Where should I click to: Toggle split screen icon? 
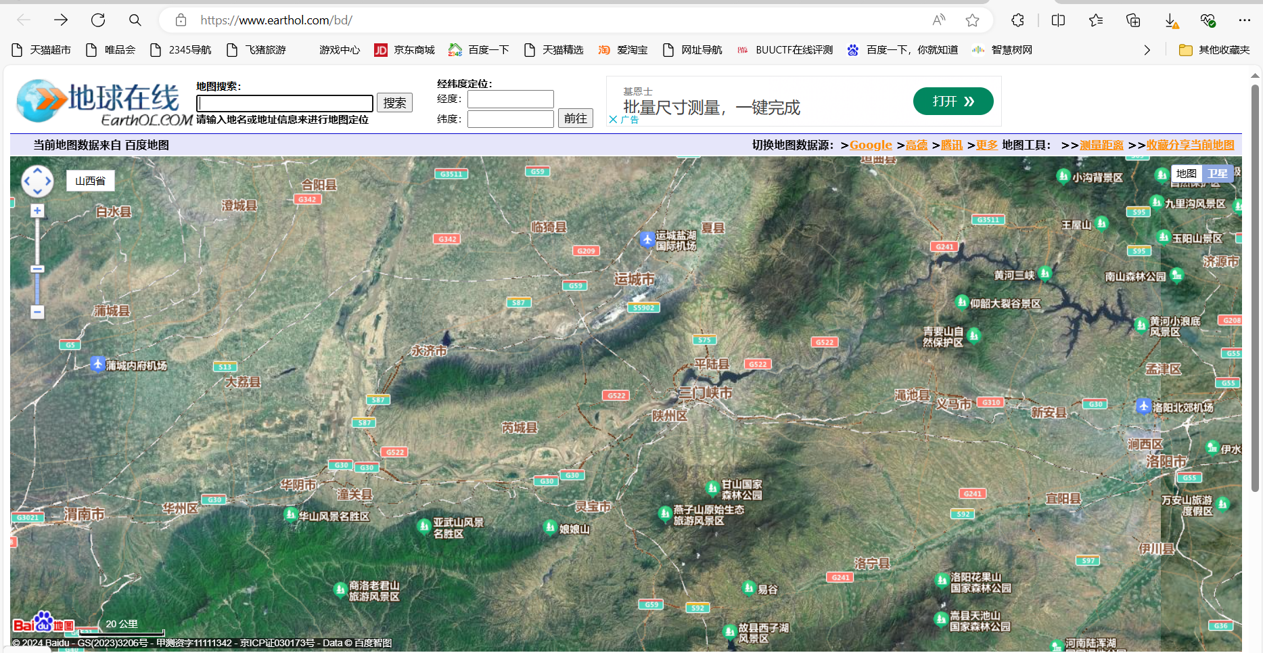[1058, 20]
